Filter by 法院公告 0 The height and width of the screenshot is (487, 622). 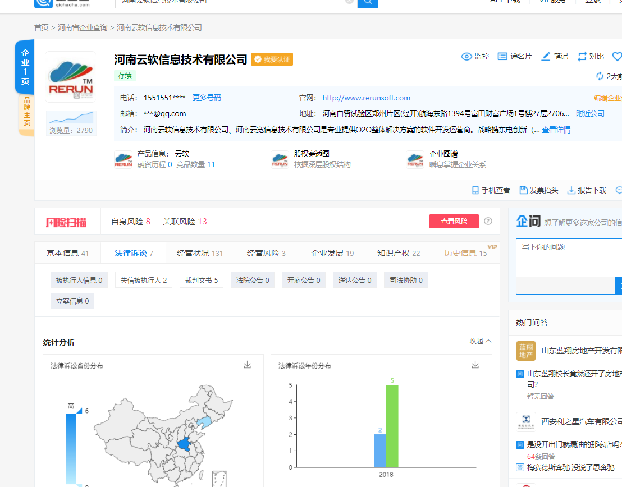pos(253,281)
